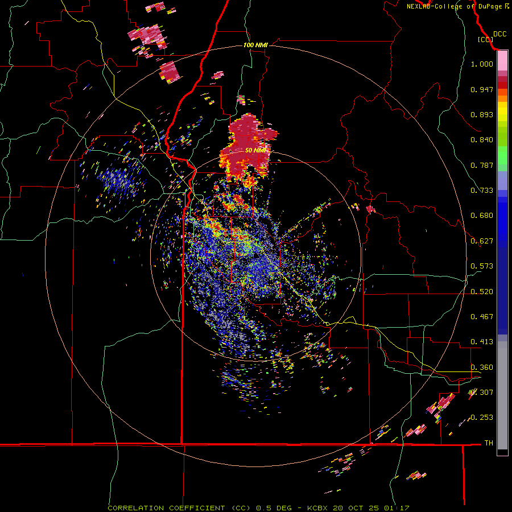Click the 0.413 color scale value

click(482, 342)
